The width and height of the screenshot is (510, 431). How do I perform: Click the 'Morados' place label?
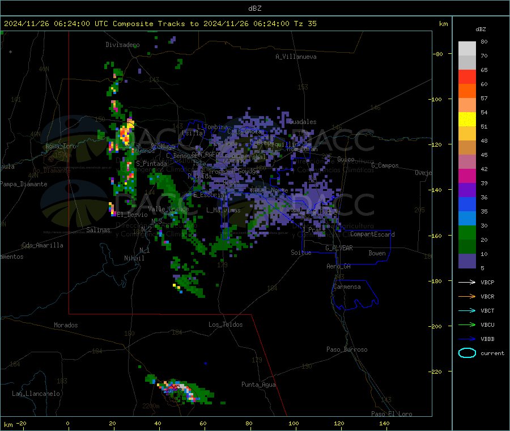click(x=66, y=325)
